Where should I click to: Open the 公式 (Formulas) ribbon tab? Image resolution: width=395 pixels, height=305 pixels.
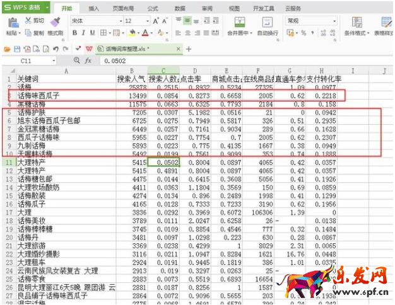coord(153,9)
